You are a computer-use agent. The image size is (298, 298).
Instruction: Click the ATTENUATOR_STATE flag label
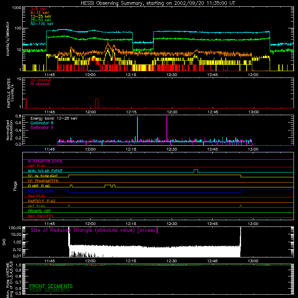pos(45,161)
